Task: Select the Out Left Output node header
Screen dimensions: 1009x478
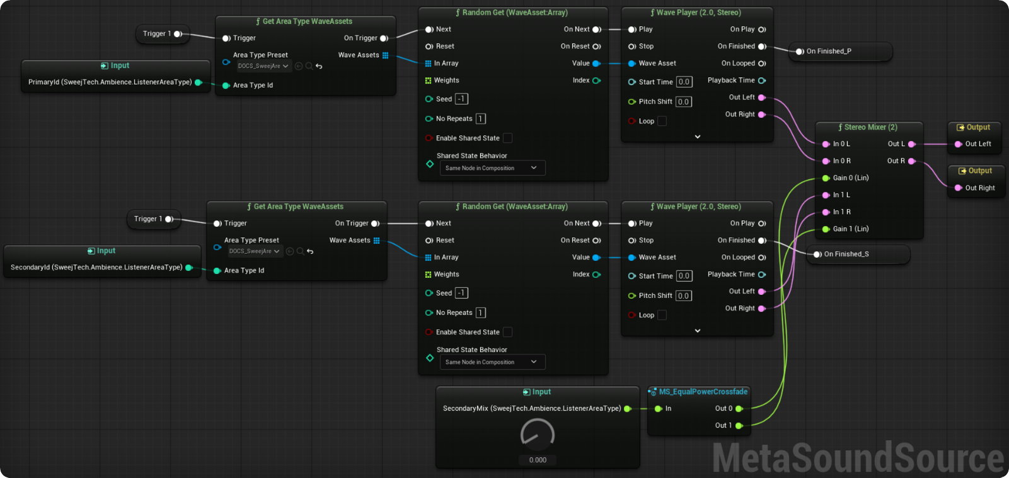Action: [974, 127]
